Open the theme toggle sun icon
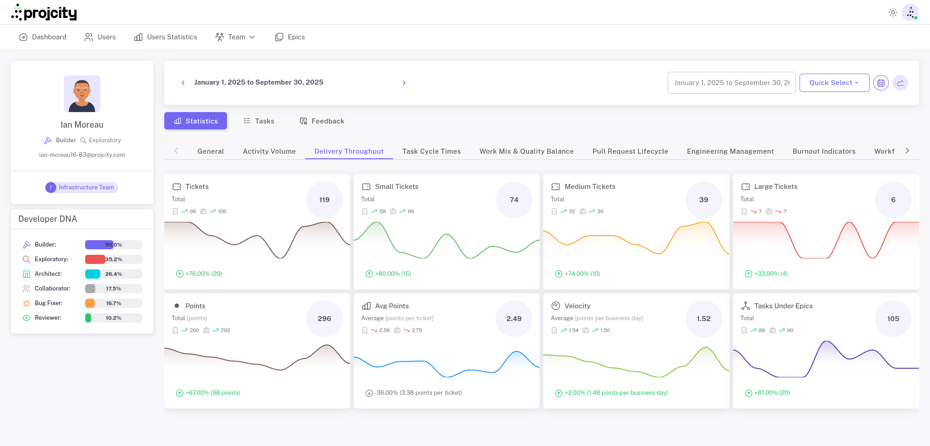This screenshot has width=930, height=446. click(x=893, y=12)
